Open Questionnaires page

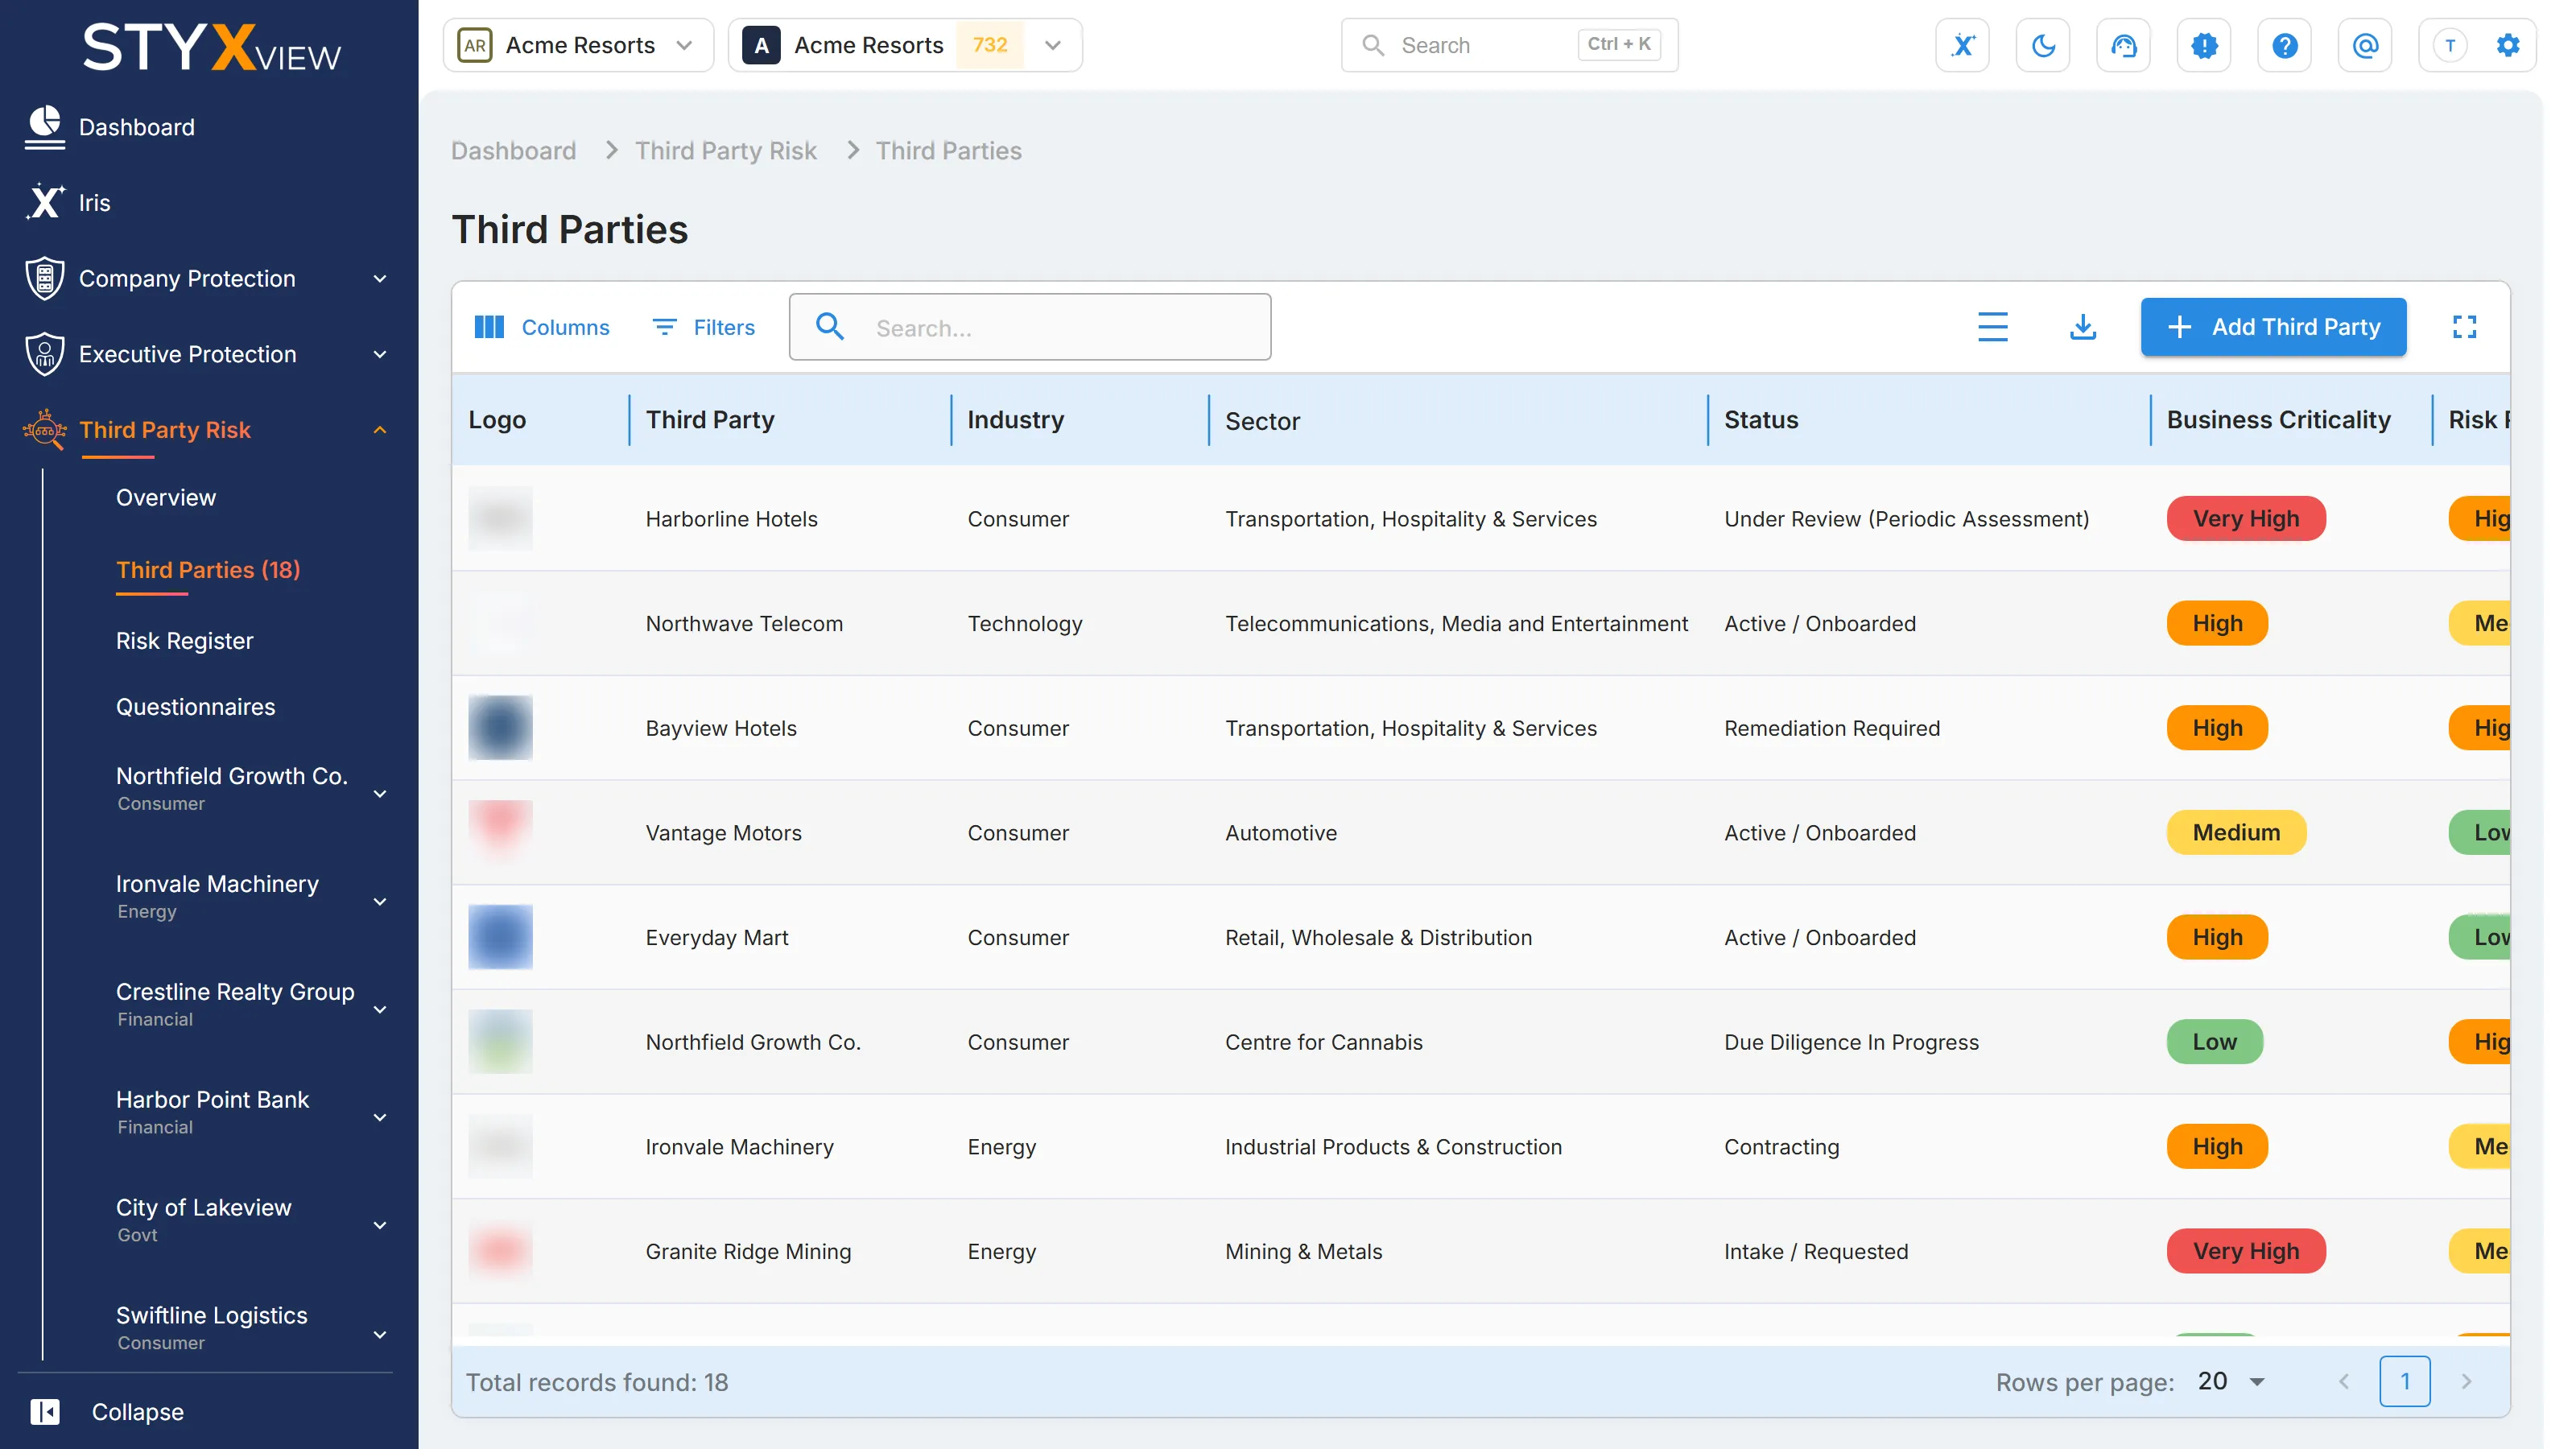coord(195,707)
